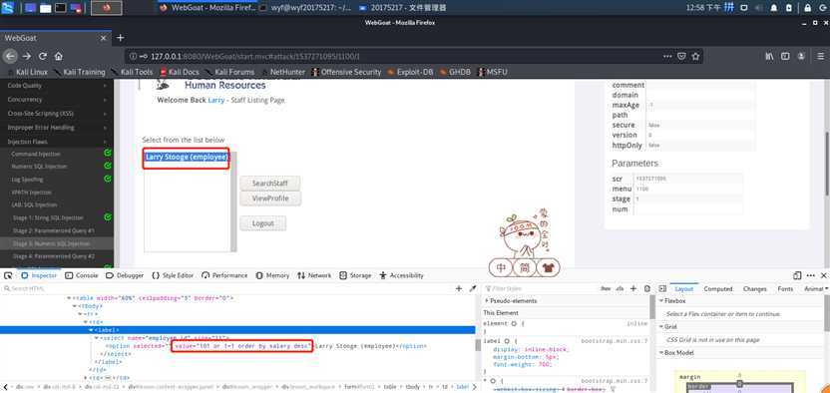Screen dimensions: 830x393
Task: Collapse the tbody node in markup tree
Action: [74, 306]
